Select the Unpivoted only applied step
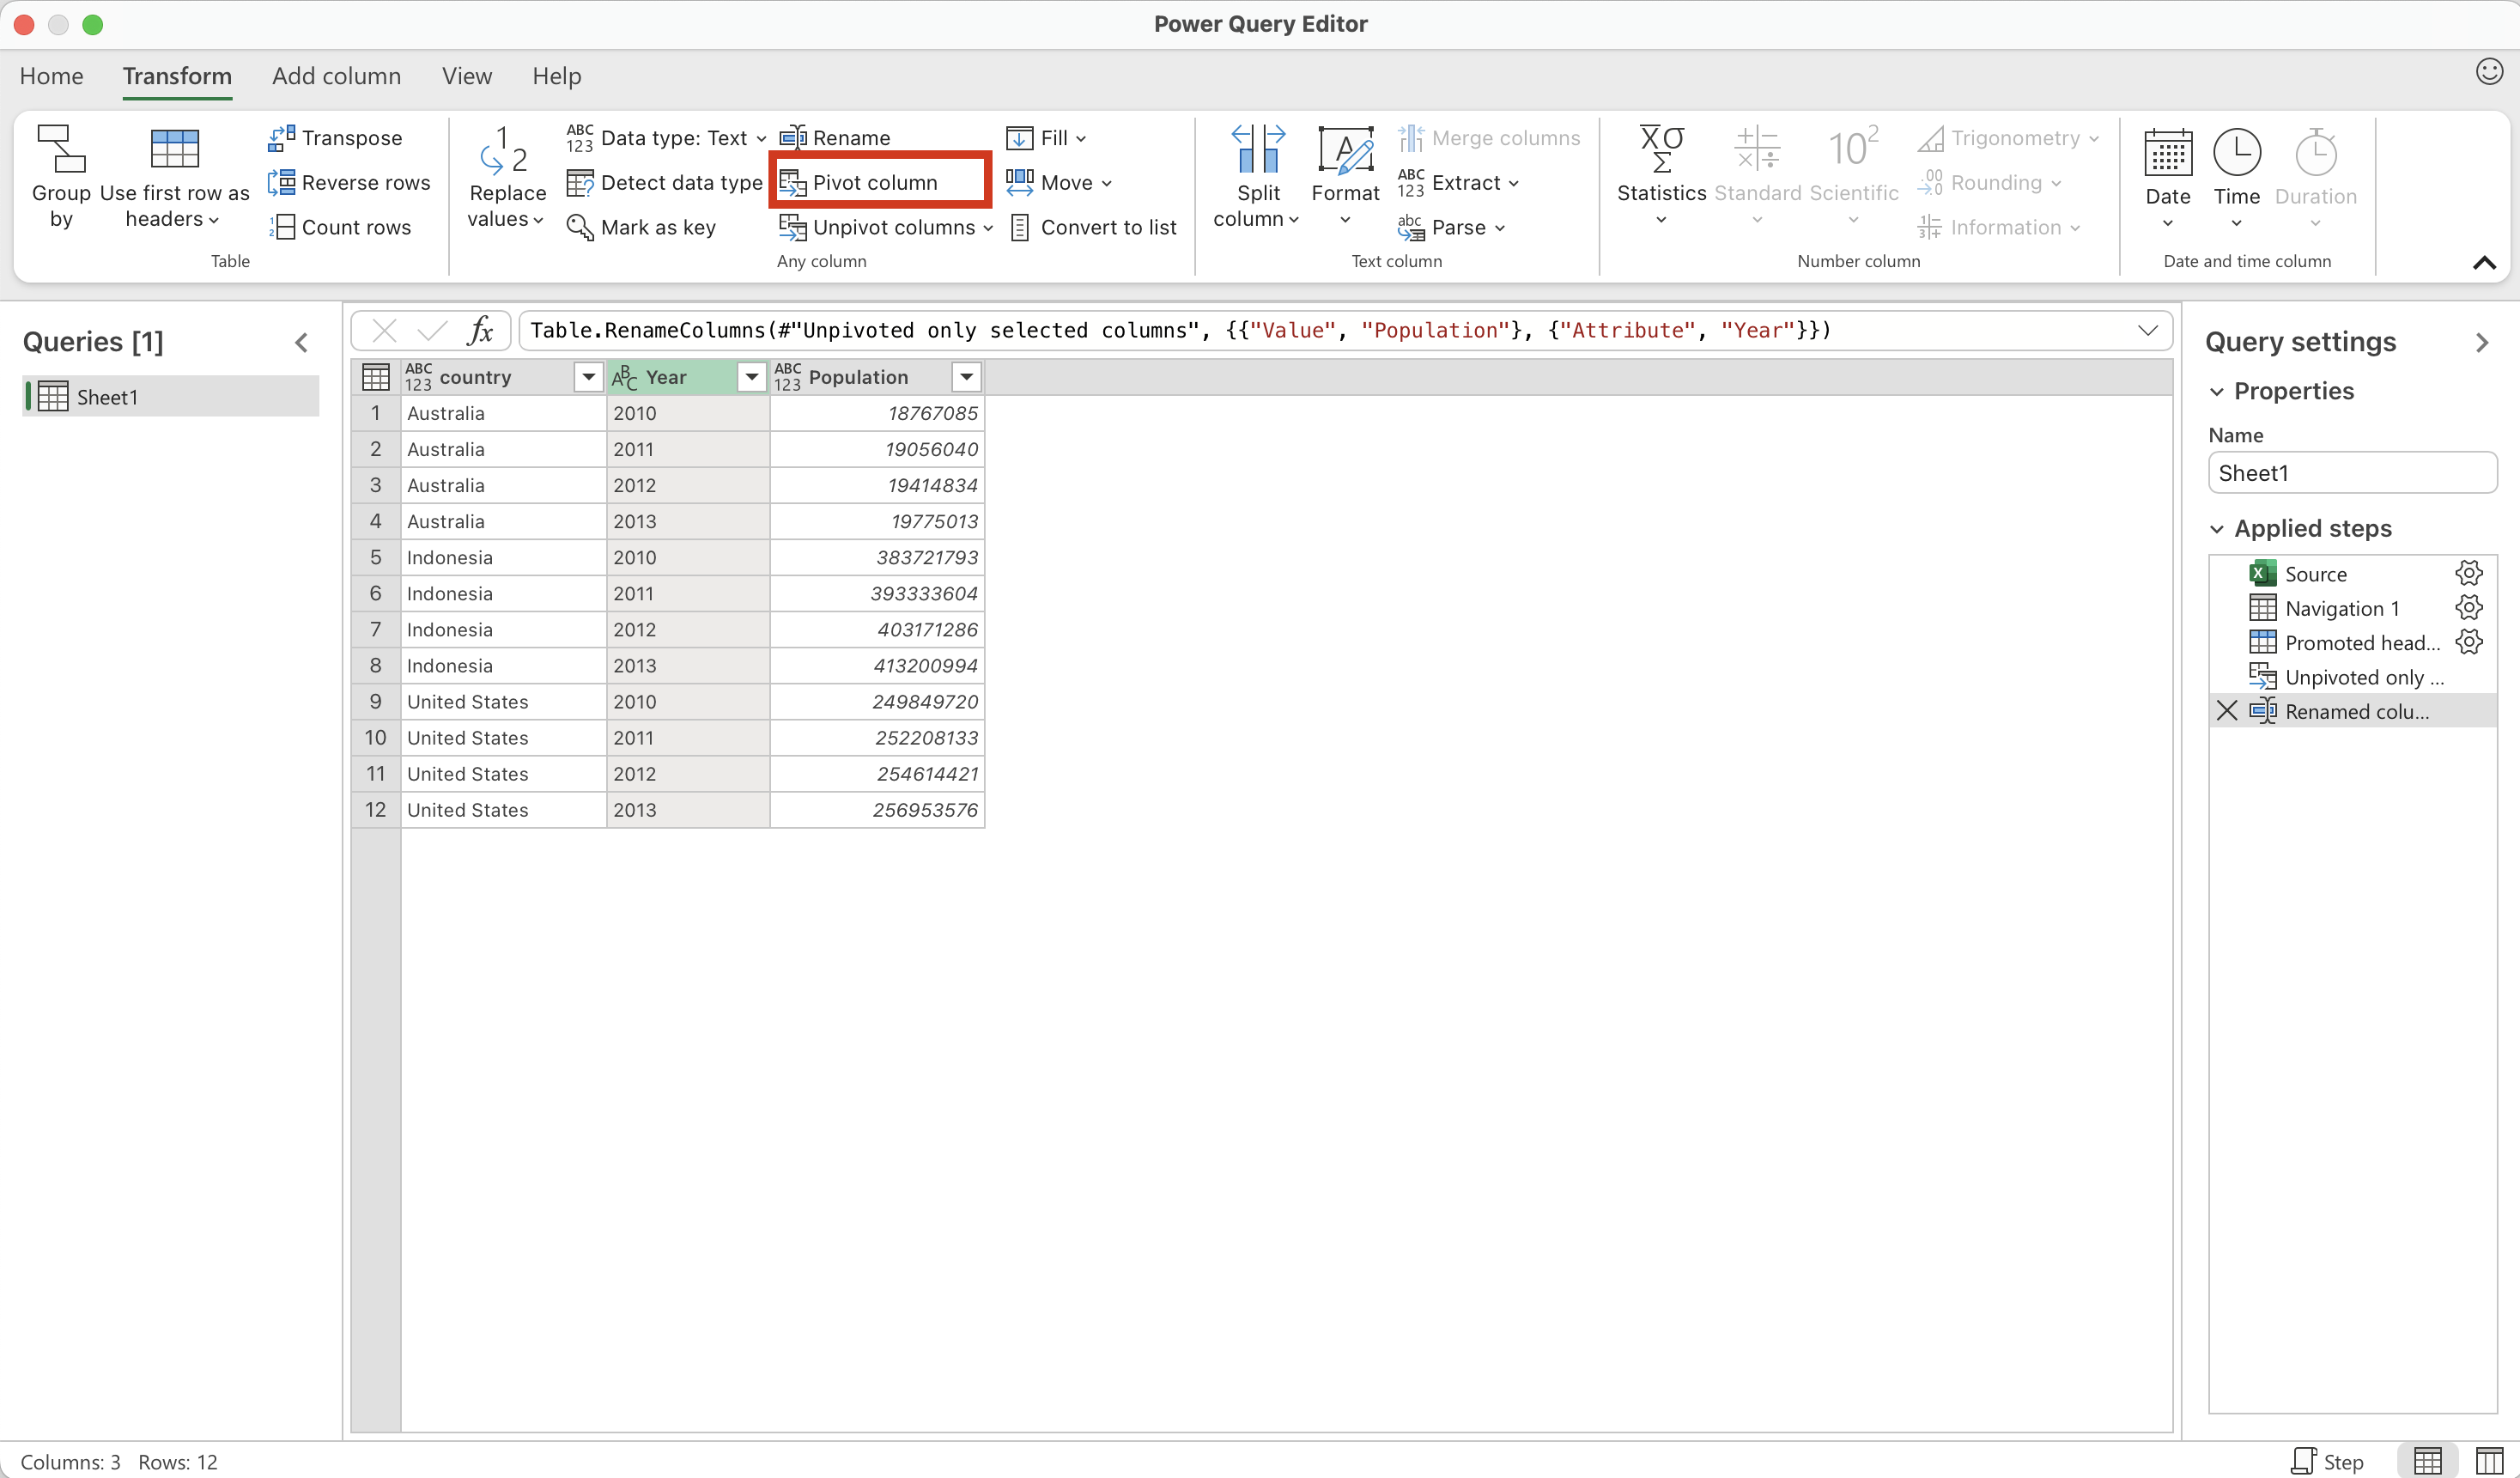The width and height of the screenshot is (2520, 1478). click(x=2363, y=677)
